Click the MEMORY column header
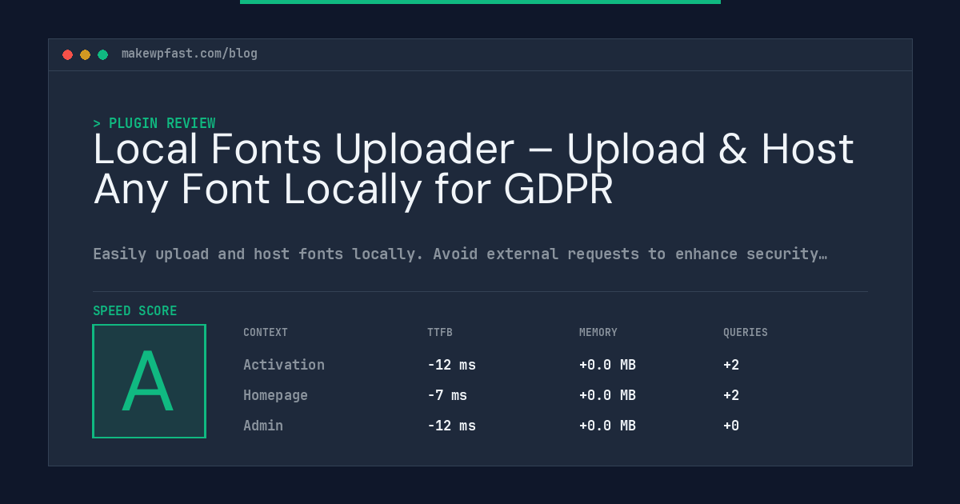Image resolution: width=960 pixels, height=504 pixels. coord(598,332)
